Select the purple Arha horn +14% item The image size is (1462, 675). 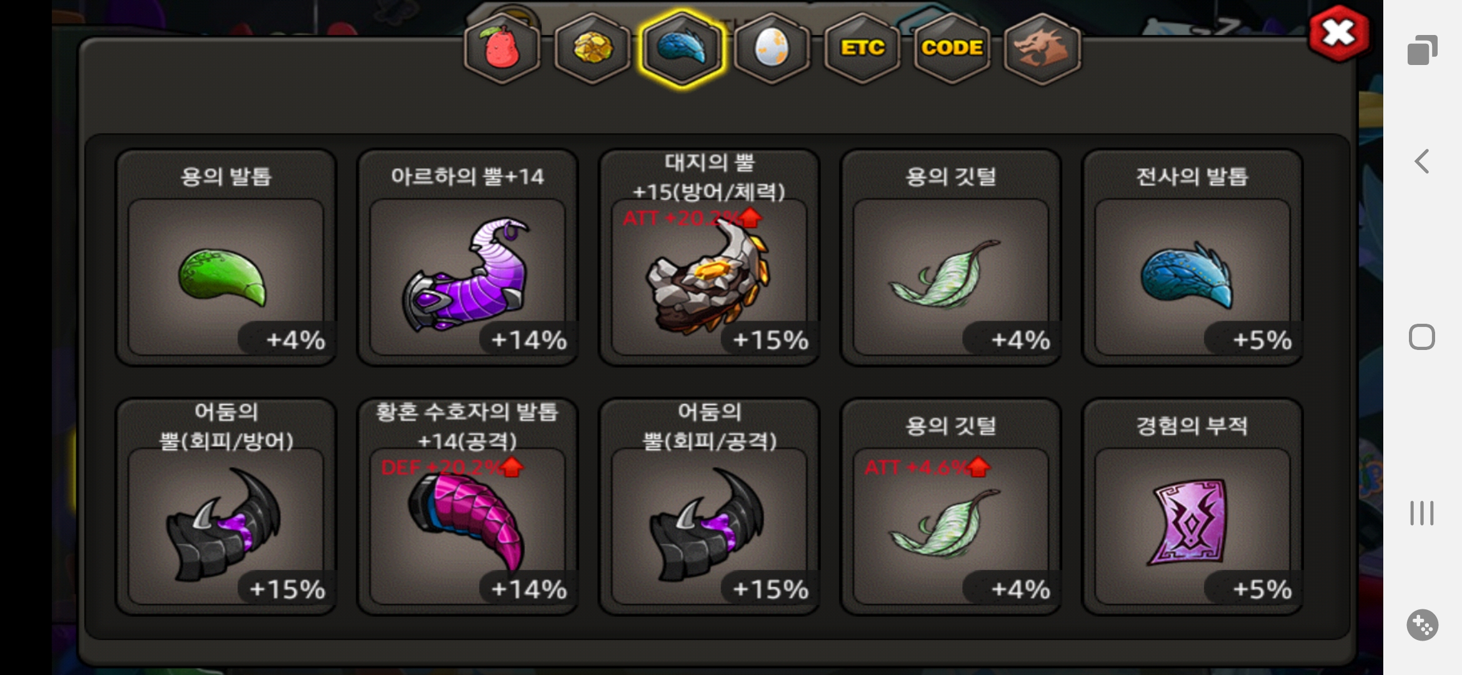tap(467, 257)
